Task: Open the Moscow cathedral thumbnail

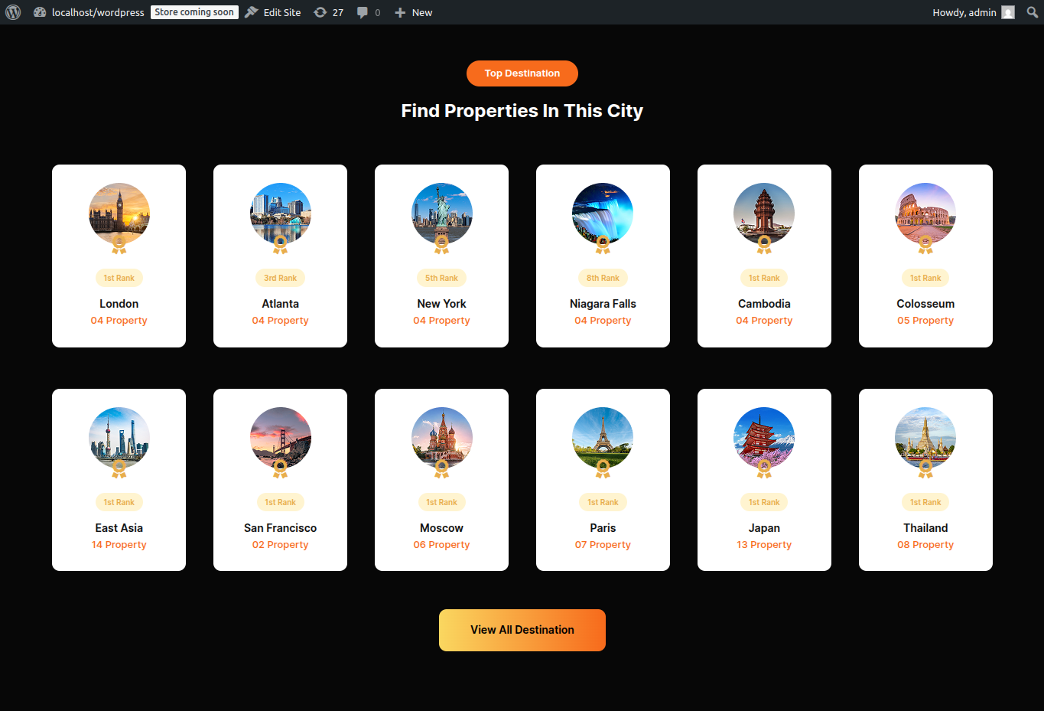Action: [x=442, y=438]
